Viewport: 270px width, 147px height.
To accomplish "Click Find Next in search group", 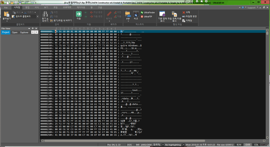I will (54, 17).
